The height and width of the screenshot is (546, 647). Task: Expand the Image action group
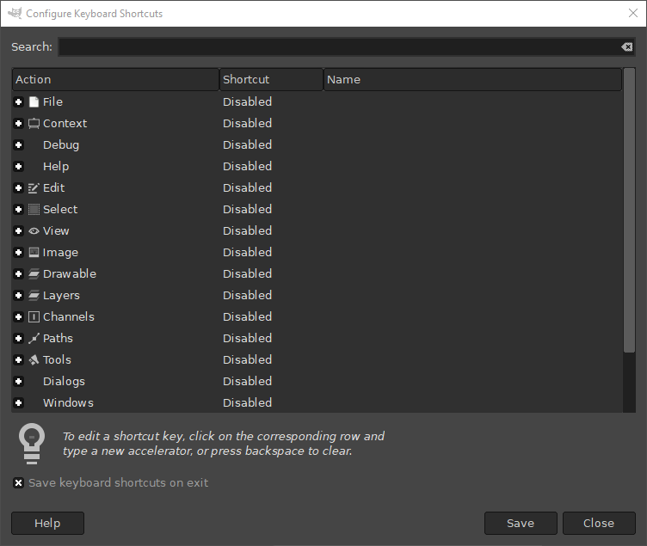coord(19,252)
